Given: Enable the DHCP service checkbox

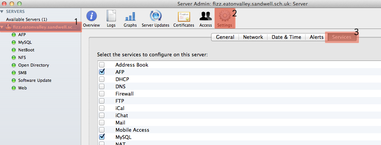Looking at the screenshot, I should pos(102,79).
